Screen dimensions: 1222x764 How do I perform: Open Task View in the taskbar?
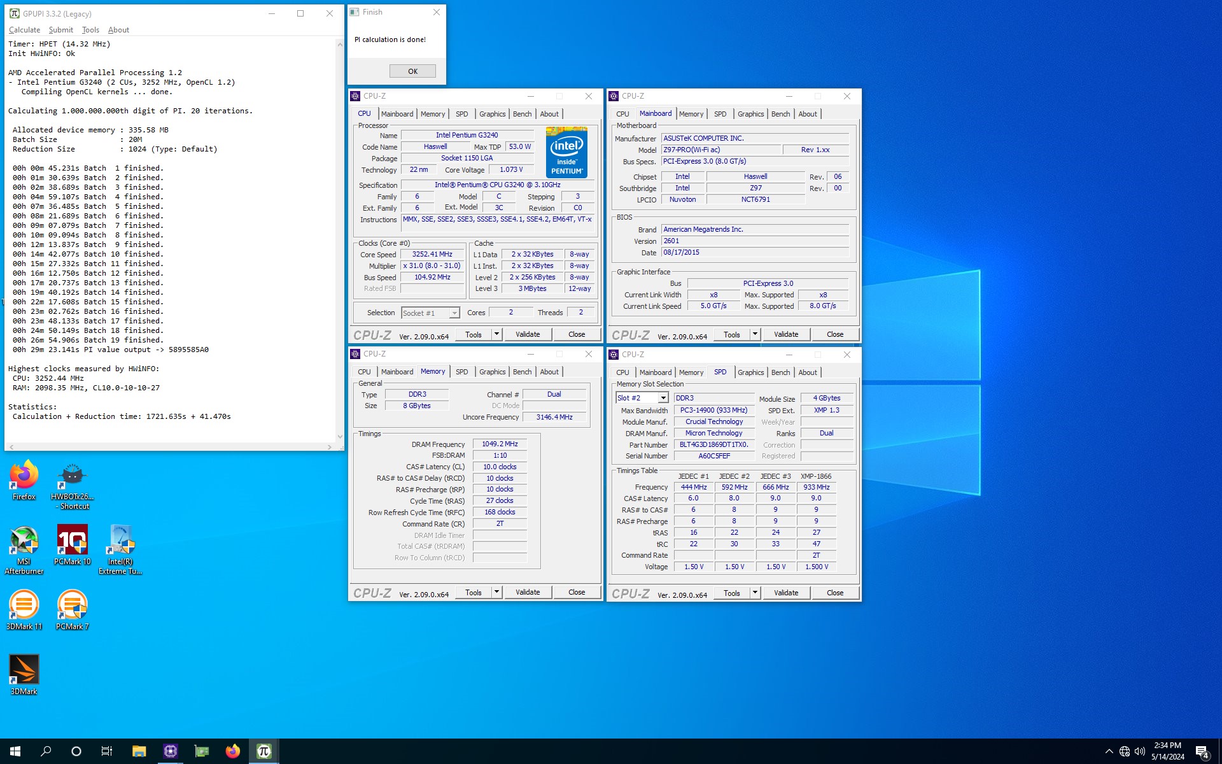[107, 751]
